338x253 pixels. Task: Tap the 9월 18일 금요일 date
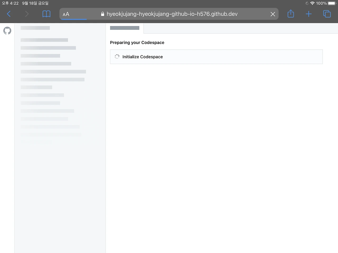[35, 3]
